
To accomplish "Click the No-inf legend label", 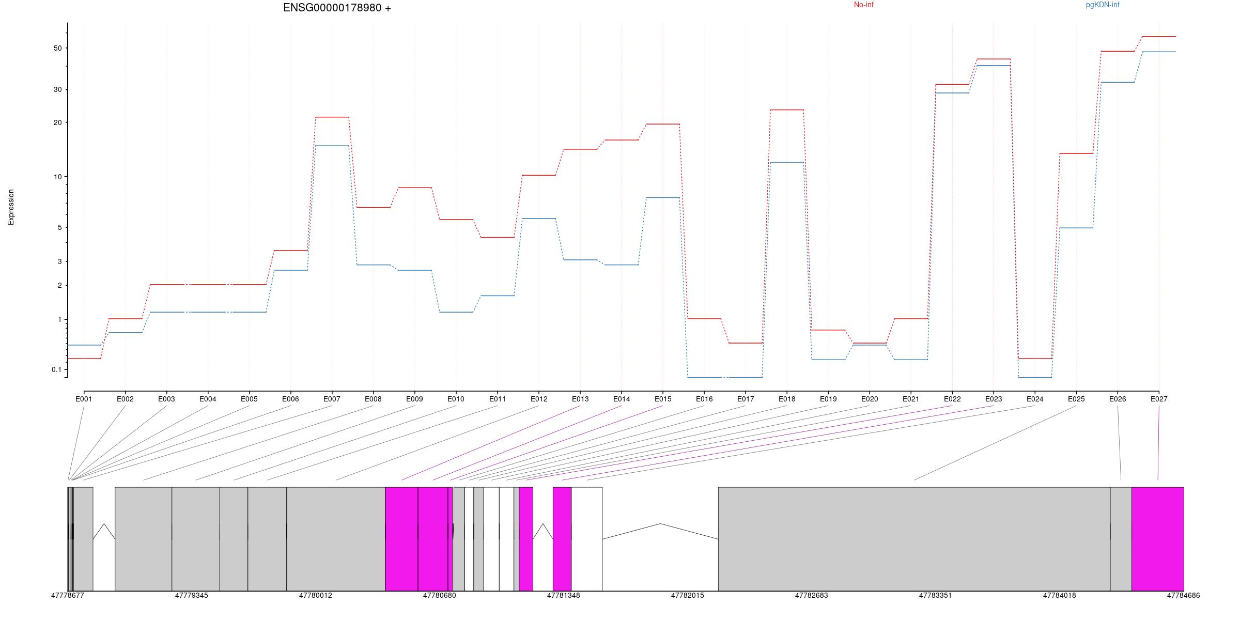I will [x=863, y=5].
